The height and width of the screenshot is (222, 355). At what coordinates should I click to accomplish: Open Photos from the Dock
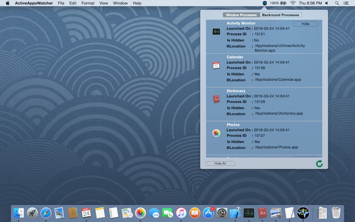[140, 213]
